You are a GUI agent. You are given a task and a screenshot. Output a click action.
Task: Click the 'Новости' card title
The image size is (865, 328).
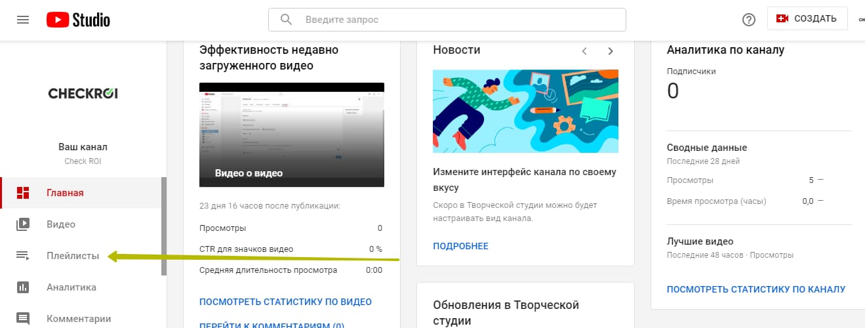click(456, 50)
